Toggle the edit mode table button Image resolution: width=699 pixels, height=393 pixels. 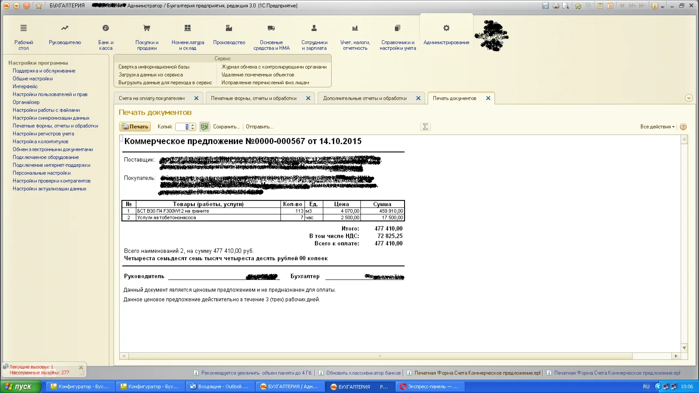coord(204,127)
